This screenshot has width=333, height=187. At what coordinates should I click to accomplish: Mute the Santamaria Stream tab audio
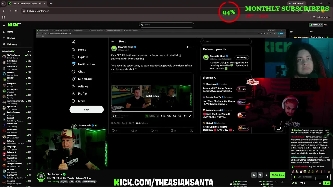coord(40,4)
